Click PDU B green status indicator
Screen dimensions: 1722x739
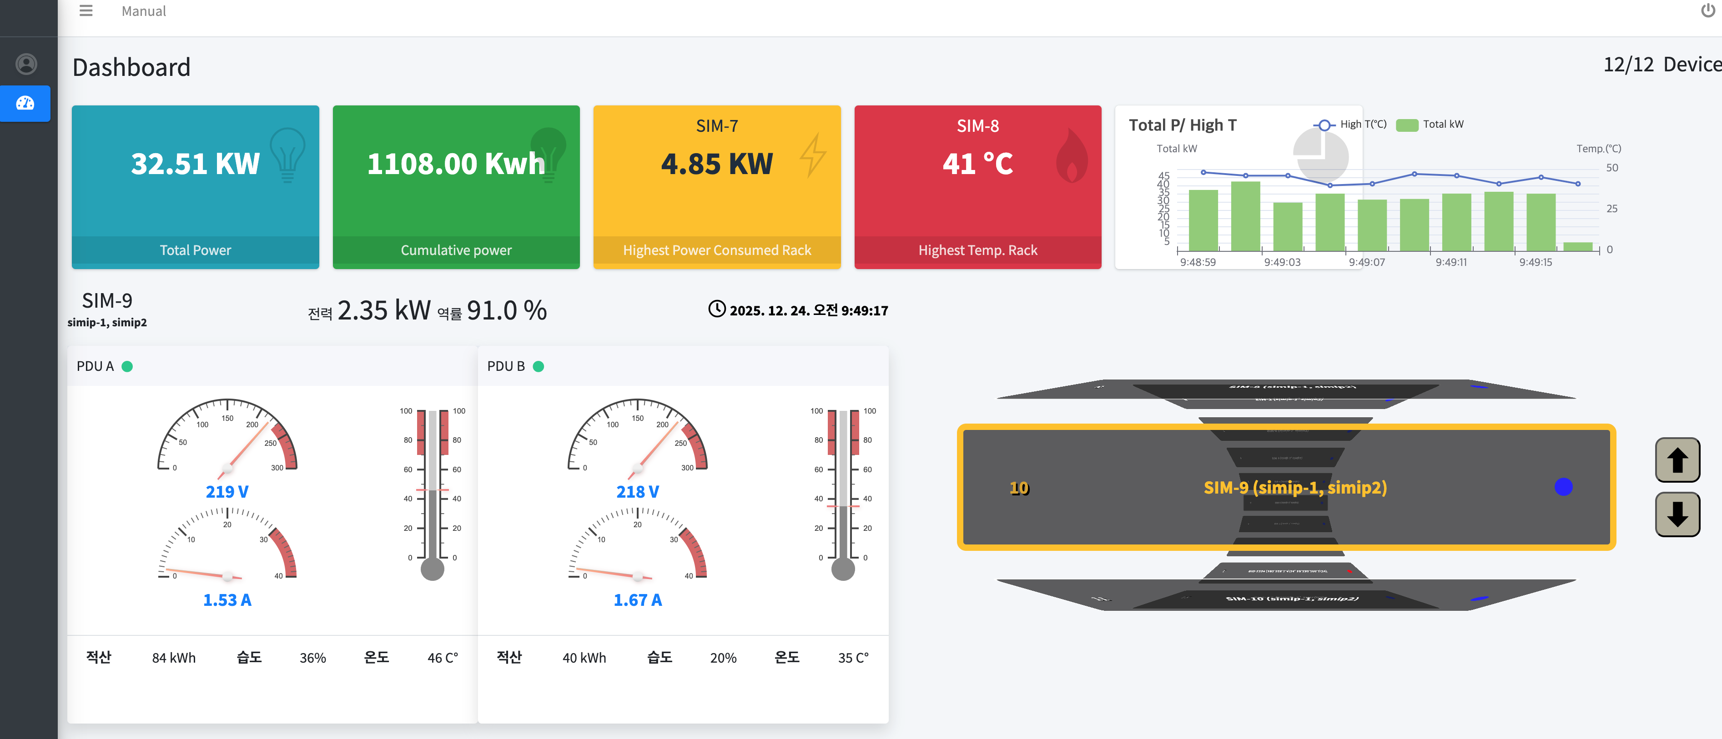538,366
